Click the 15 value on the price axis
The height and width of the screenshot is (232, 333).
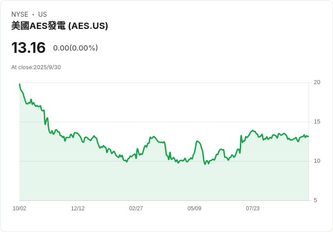pyautogui.click(x=317, y=122)
